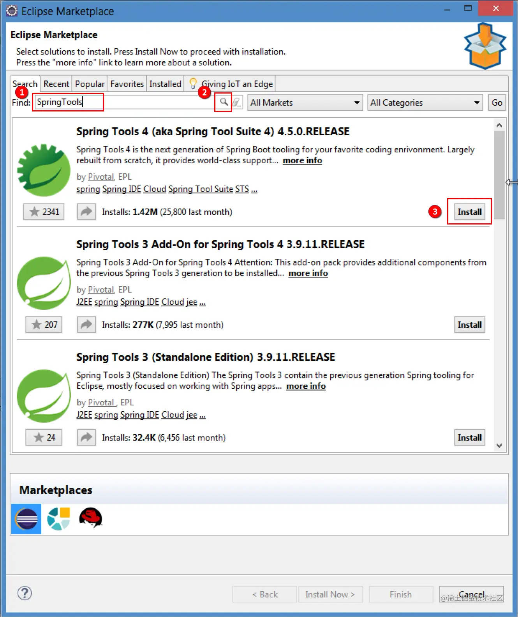Viewport: 518px width, 617px height.
Task: Click the search magnifier icon
Action: pos(224,102)
